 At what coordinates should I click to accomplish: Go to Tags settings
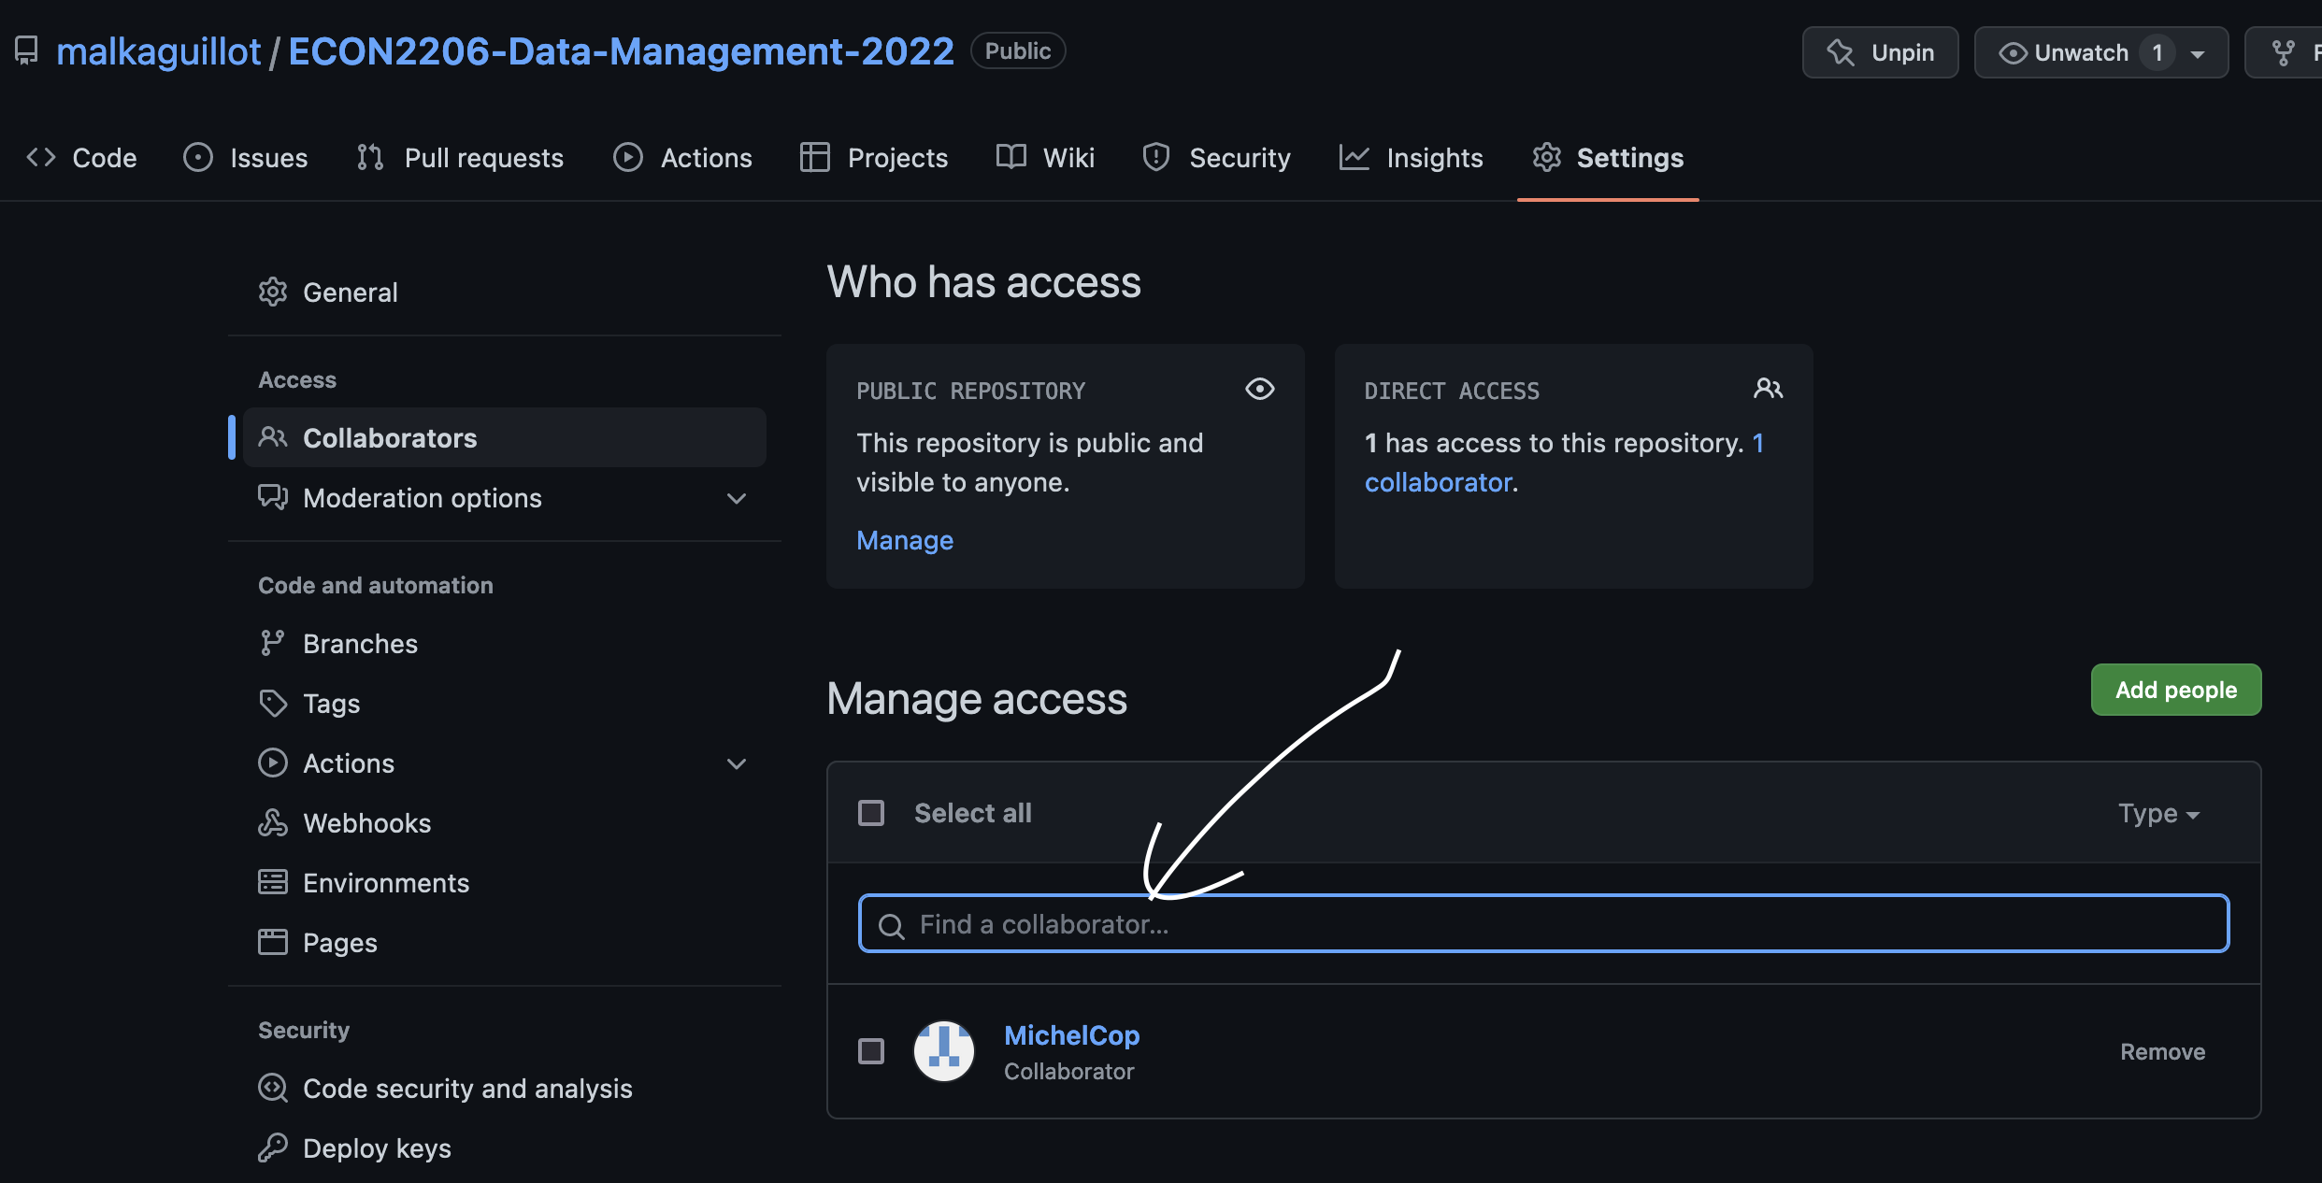click(x=331, y=704)
